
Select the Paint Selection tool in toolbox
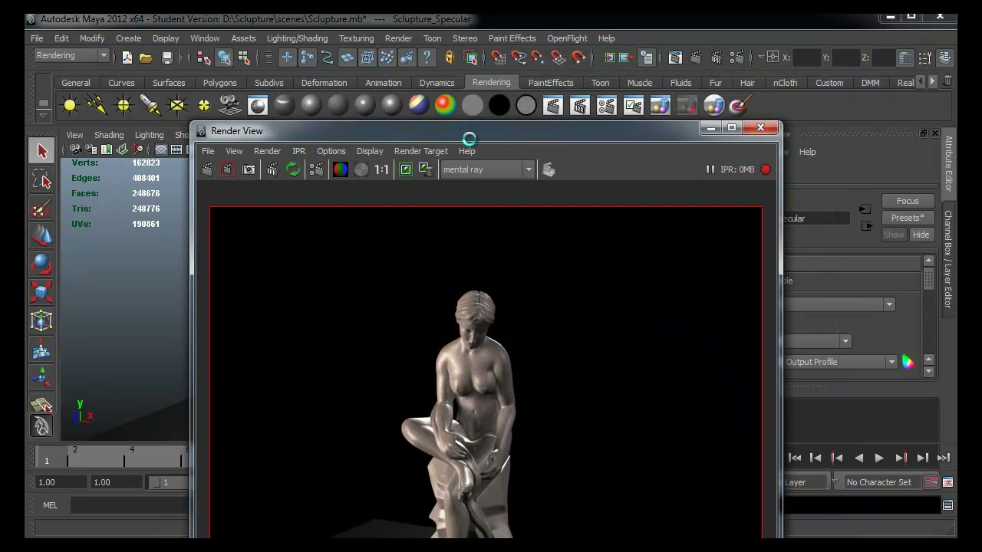click(x=41, y=209)
